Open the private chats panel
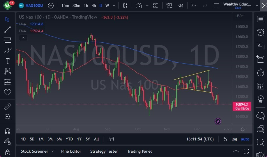Image resolution: width=267 pixels, height=157 pixels. pyautogui.click(x=260, y=129)
